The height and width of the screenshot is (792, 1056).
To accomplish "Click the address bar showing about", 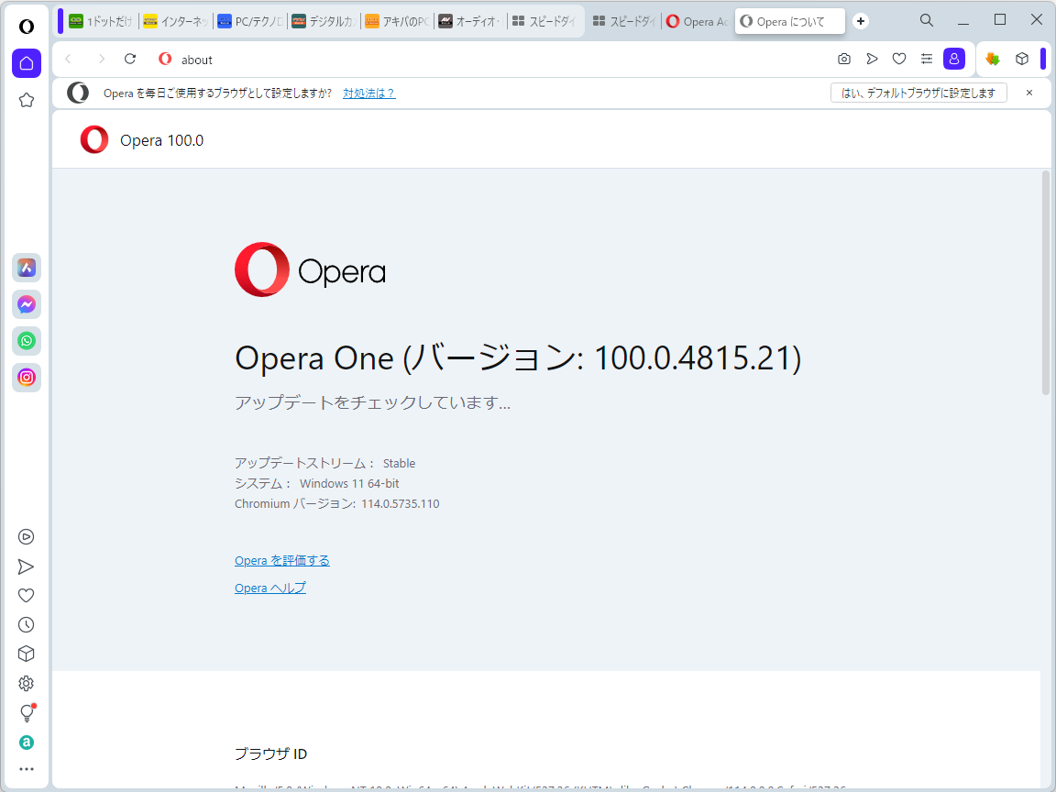I will click(196, 59).
